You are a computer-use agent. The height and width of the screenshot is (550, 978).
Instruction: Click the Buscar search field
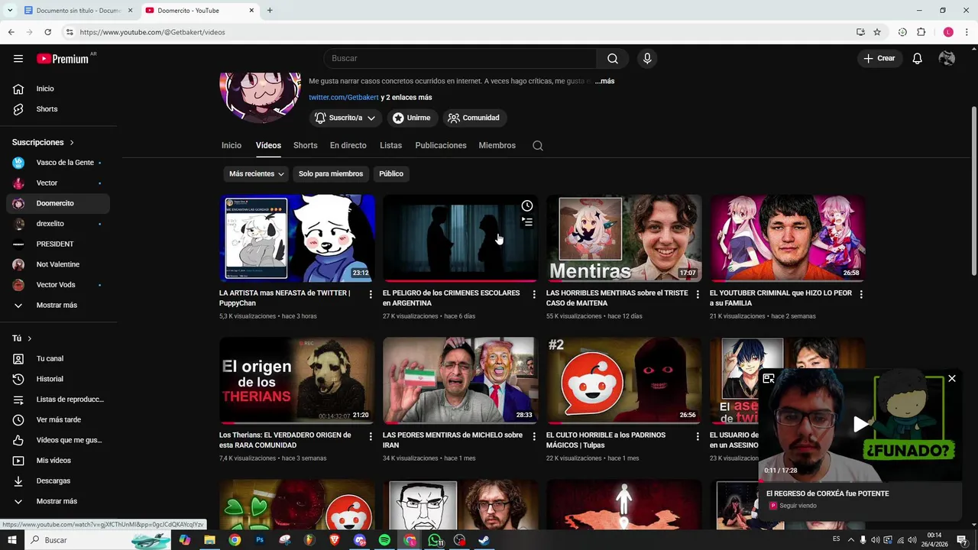460,59
